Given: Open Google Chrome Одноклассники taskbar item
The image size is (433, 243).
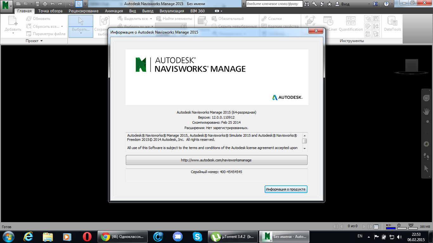Looking at the screenshot, I should point(122,236).
